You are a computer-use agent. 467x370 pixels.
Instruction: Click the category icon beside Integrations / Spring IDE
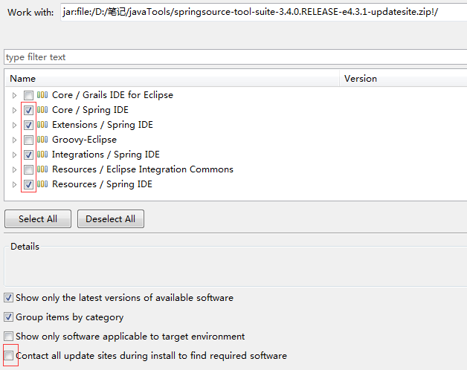click(42, 155)
